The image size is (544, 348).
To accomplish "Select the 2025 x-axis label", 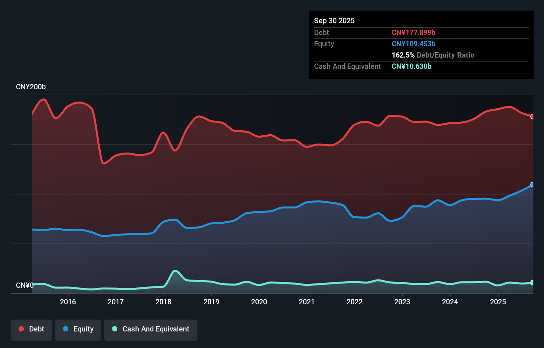I will [x=498, y=302].
